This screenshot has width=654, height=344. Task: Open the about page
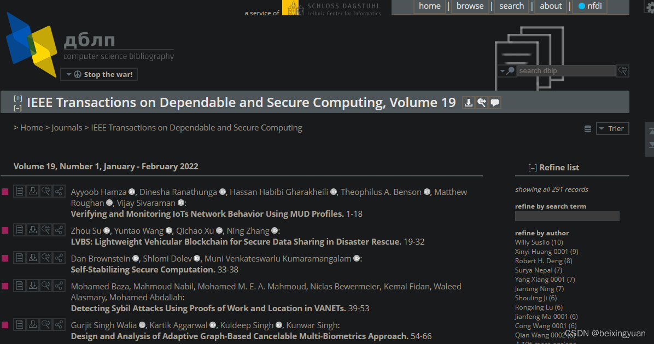[x=550, y=6]
